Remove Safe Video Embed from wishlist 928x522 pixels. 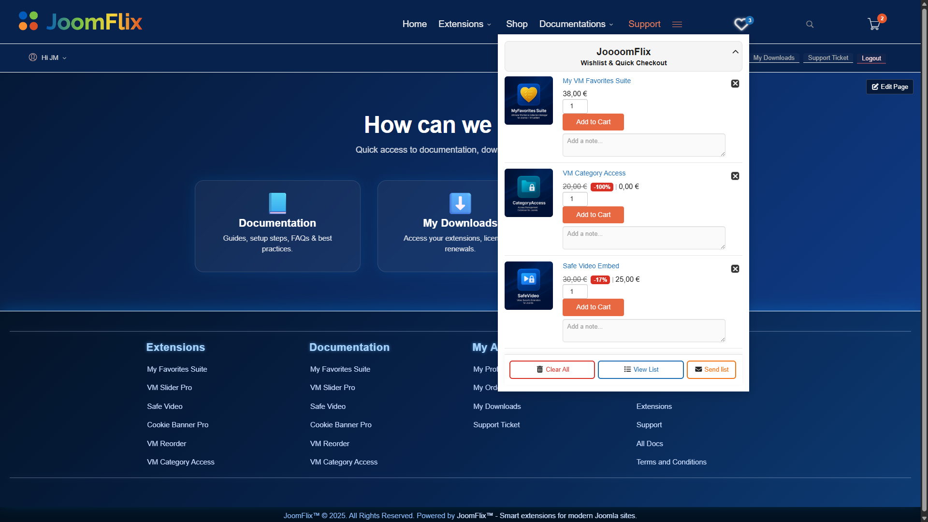tap(735, 269)
